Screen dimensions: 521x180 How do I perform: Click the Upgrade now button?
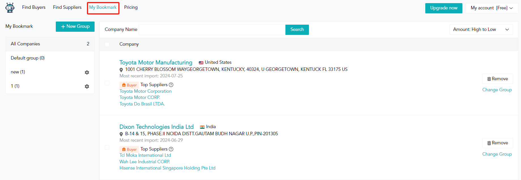[444, 8]
